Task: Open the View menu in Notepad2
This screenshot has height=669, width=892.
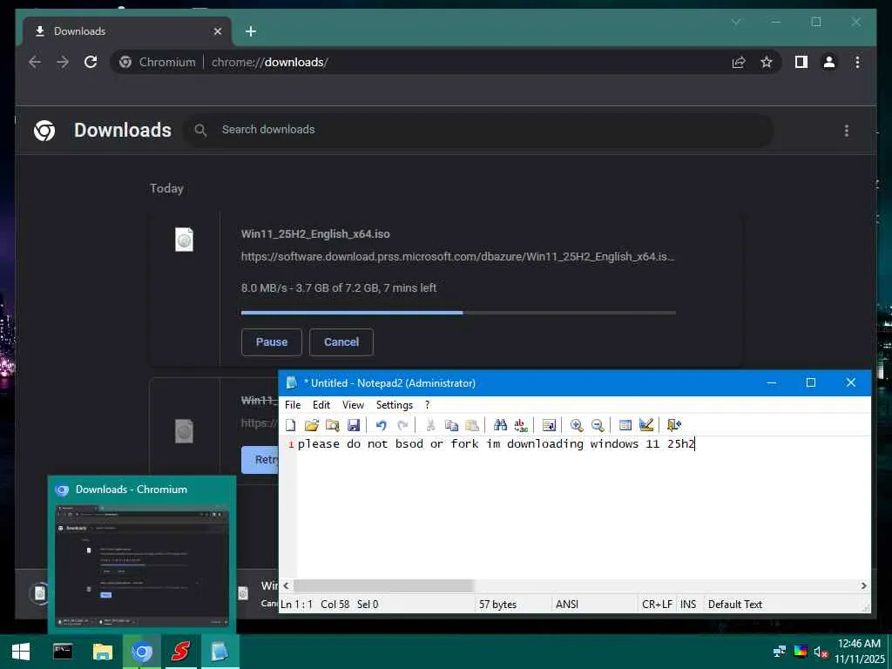Action: [x=354, y=404]
